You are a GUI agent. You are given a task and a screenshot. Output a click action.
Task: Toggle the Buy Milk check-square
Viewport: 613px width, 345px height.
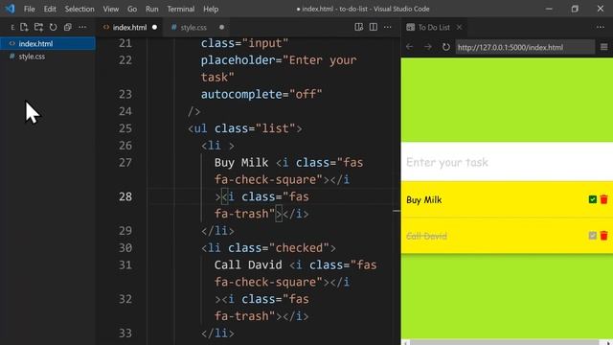pyautogui.click(x=593, y=199)
